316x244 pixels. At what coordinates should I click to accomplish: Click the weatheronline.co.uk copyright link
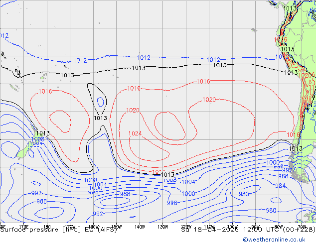tap(274, 240)
